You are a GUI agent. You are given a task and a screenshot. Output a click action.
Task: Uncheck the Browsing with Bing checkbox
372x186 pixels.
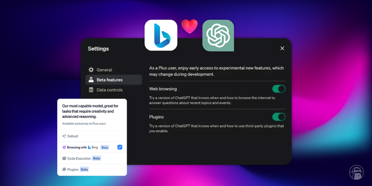coord(120,147)
